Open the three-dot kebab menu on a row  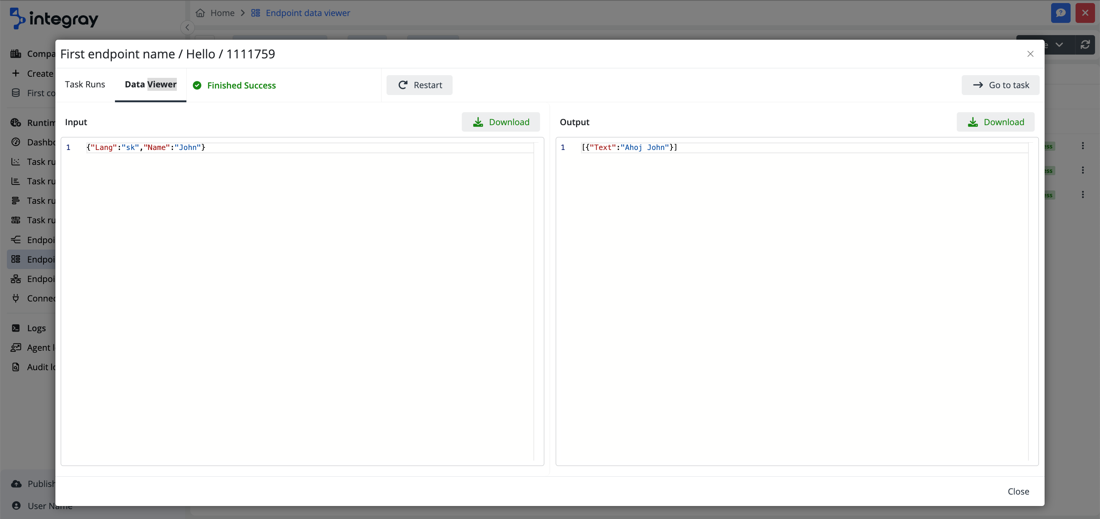click(x=1083, y=145)
